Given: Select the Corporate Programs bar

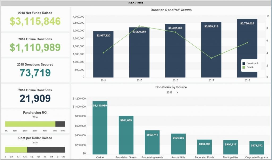Looking at the screenshot, I should point(257,148).
